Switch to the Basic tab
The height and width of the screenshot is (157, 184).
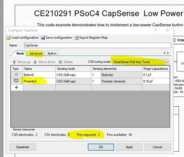tap(21, 53)
